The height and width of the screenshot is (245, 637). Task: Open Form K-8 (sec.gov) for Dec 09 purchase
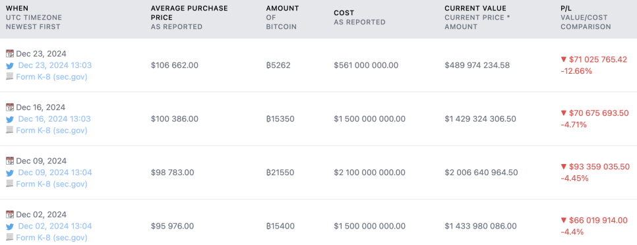click(51, 184)
